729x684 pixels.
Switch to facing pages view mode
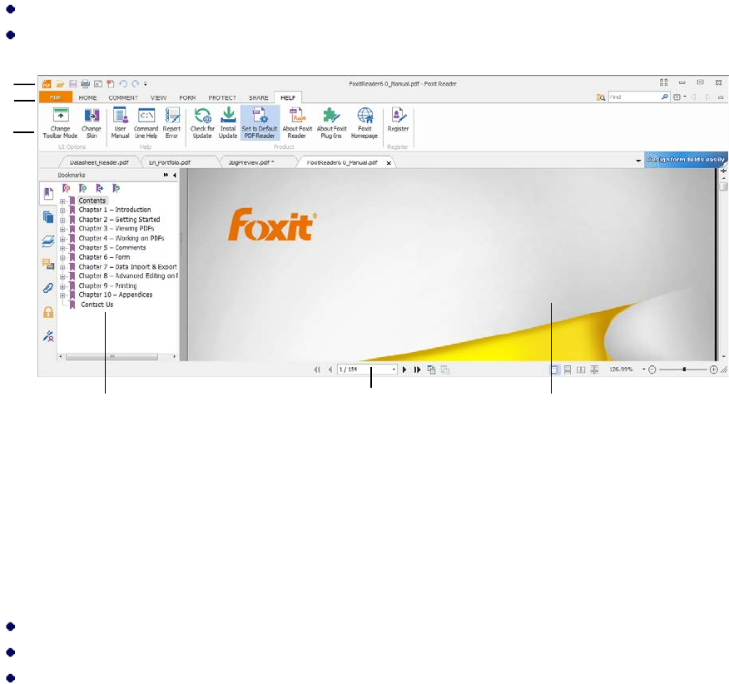[x=581, y=369]
